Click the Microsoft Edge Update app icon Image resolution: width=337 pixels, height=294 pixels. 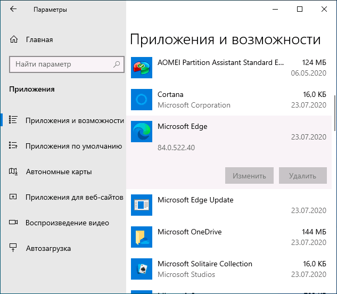(x=142, y=205)
